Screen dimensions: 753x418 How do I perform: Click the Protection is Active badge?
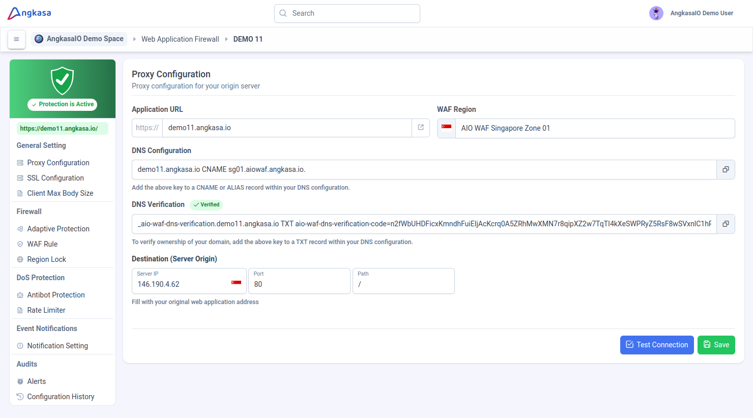(63, 104)
